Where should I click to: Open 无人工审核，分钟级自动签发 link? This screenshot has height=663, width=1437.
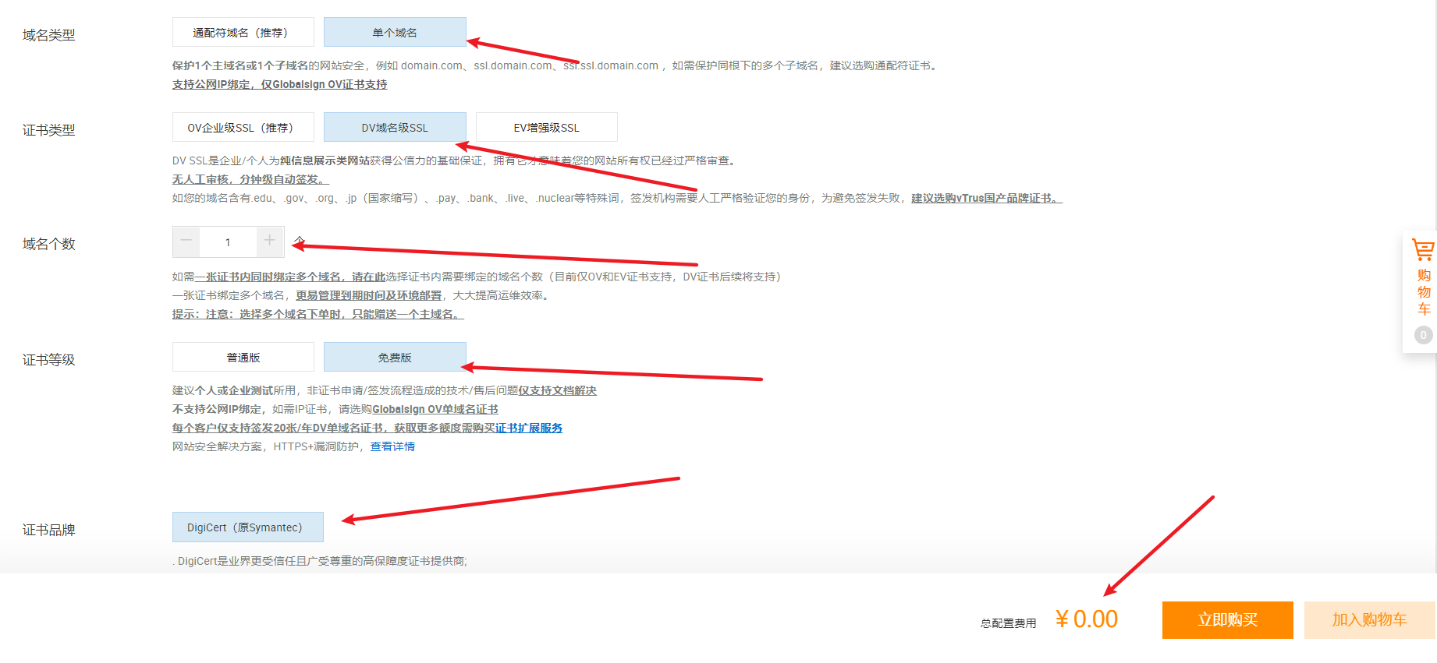point(250,179)
